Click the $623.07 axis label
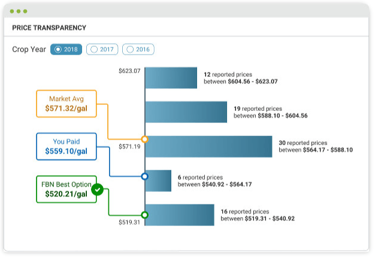Viewport: 375px width, 259px height. click(129, 71)
